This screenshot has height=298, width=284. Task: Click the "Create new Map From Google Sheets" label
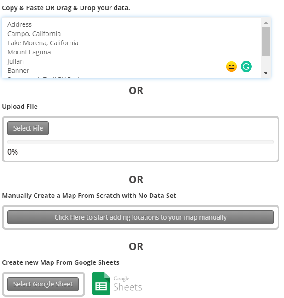pyautogui.click(x=61, y=262)
